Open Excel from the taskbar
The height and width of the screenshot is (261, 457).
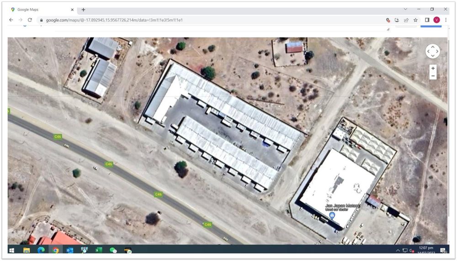pyautogui.click(x=99, y=251)
